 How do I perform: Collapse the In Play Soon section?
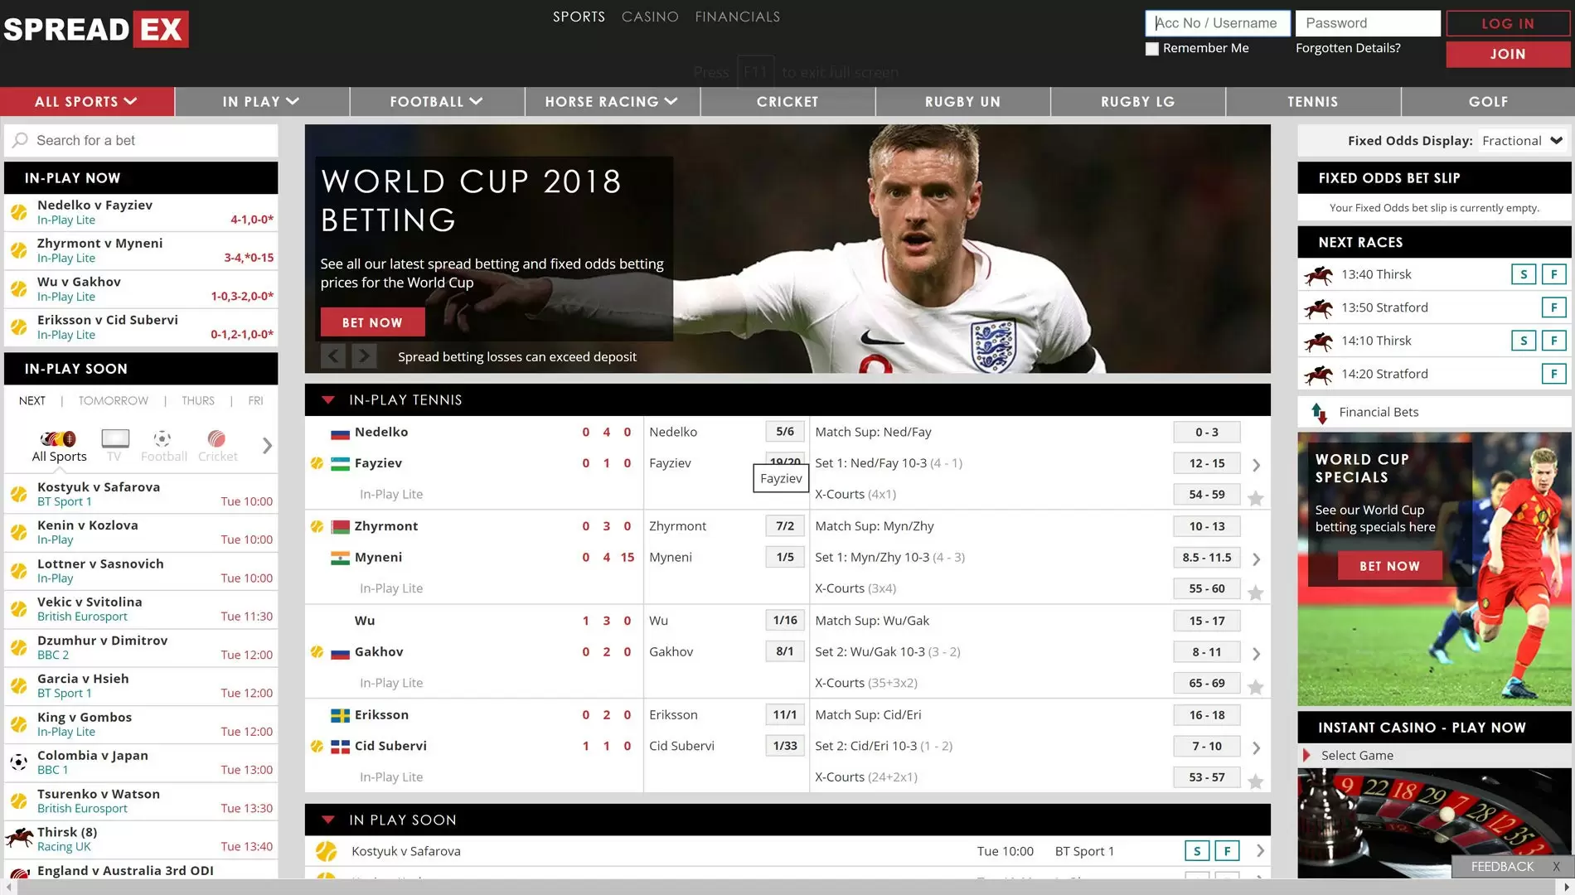pyautogui.click(x=328, y=820)
